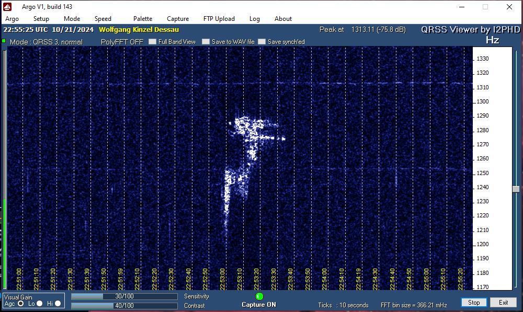
Task: Click the 22:55:25 UTC clock text
Action: [26, 30]
